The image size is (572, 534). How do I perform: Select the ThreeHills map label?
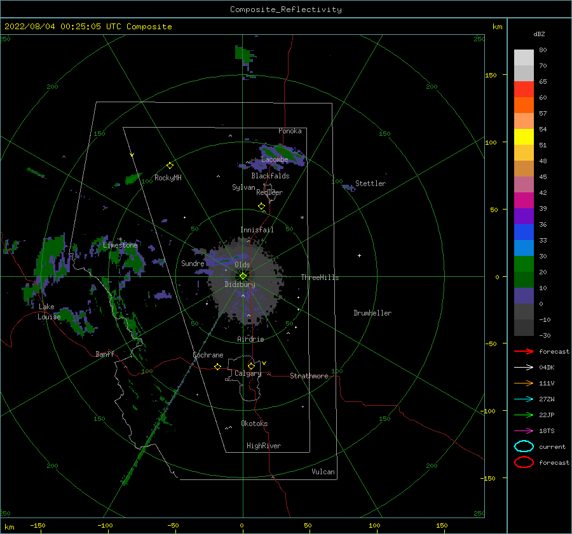pyautogui.click(x=320, y=277)
